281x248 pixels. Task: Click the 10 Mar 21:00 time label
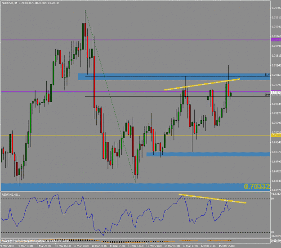coord(99,246)
